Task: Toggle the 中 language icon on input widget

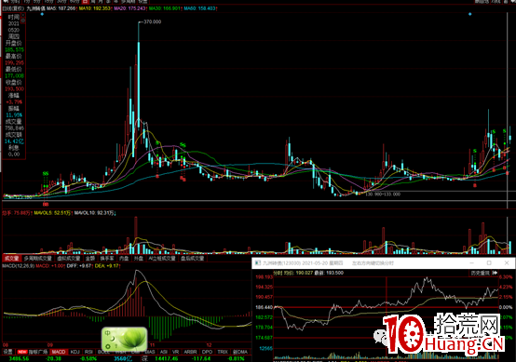Action: click(x=108, y=333)
